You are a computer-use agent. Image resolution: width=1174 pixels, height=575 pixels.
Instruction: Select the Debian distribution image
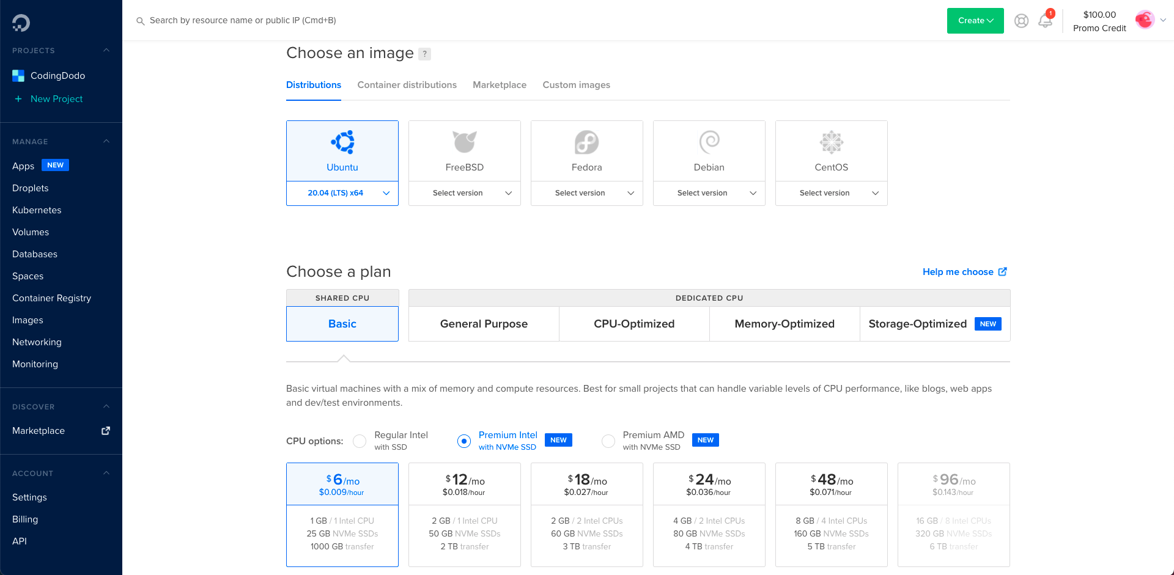pos(709,150)
